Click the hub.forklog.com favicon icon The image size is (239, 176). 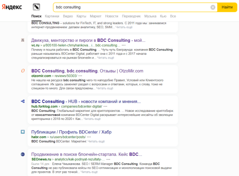coord(24,101)
